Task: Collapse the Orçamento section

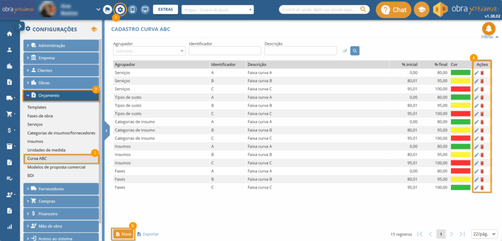Action: (61, 95)
